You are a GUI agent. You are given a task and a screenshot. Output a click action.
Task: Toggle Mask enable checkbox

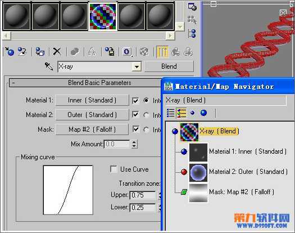(x=135, y=129)
